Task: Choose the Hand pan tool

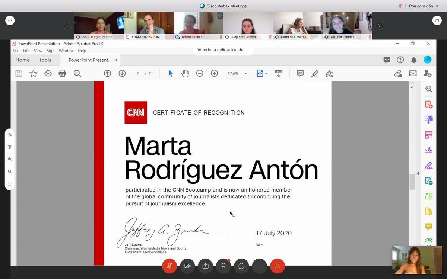Action: (x=185, y=73)
